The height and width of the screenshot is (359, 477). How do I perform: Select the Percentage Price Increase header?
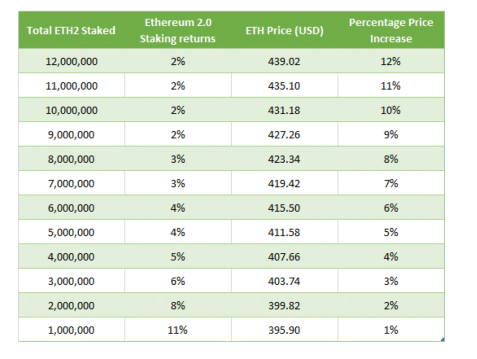[x=391, y=30]
